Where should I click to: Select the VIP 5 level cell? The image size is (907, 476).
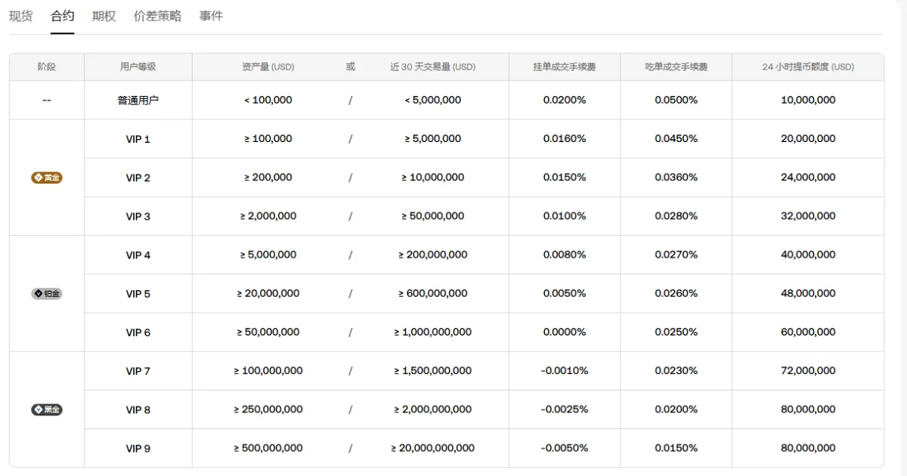click(x=138, y=293)
